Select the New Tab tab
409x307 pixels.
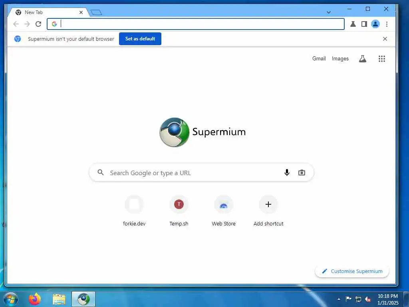(x=48, y=12)
